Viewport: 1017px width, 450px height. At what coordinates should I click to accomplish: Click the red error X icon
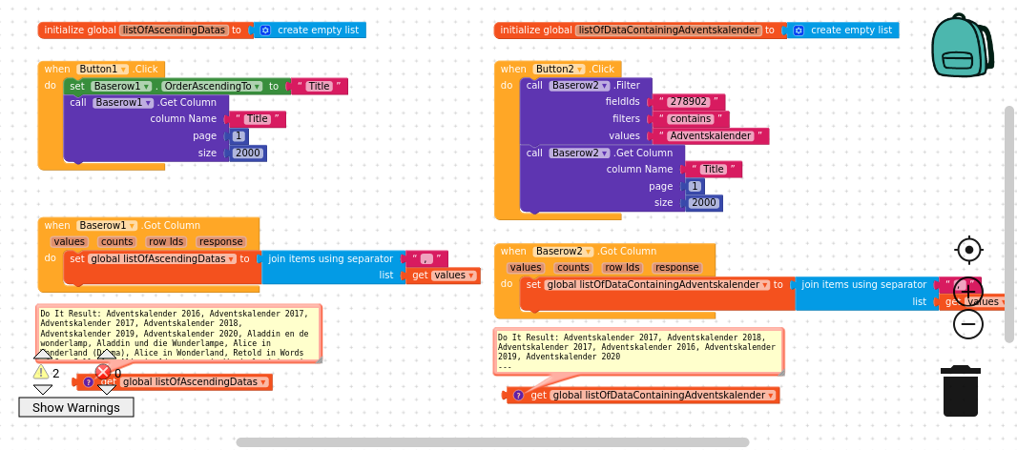pos(102,372)
